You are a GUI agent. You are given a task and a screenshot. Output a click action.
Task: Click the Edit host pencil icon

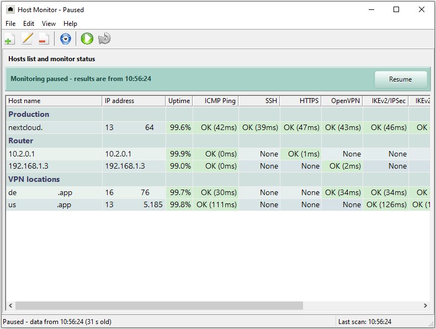pyautogui.click(x=27, y=39)
